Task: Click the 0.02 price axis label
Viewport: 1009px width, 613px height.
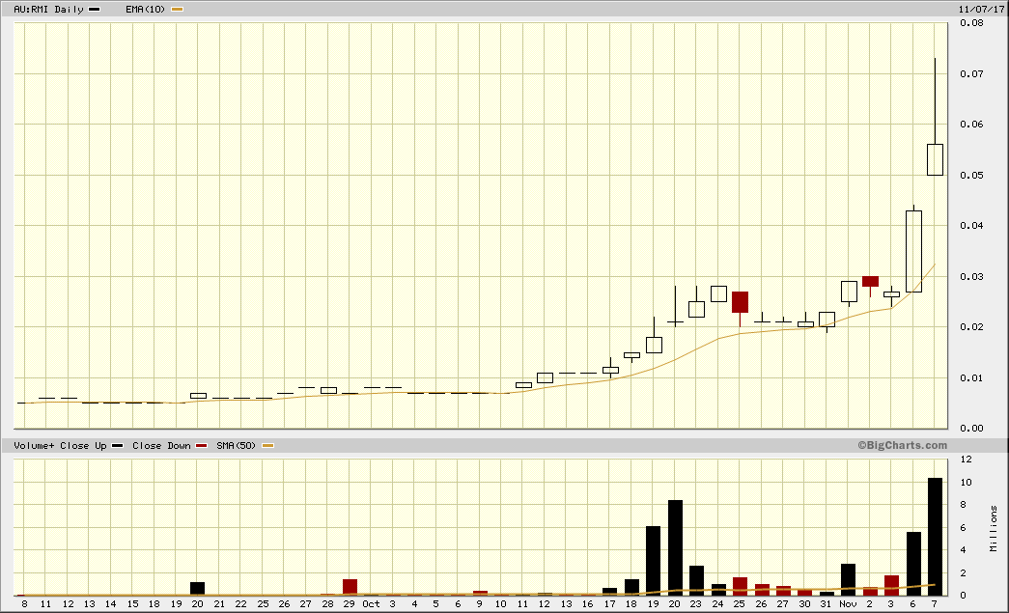Action: pyautogui.click(x=971, y=326)
